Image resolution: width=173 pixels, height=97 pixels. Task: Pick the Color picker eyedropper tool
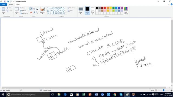point(34,12)
